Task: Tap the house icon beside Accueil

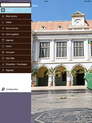Action: tap(3, 10)
